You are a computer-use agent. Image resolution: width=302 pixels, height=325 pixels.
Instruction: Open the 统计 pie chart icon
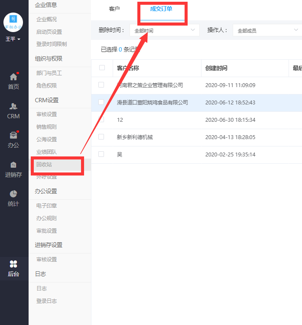pyautogui.click(x=13, y=194)
